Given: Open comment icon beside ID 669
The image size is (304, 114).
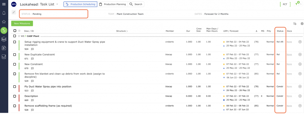Looking at the screenshot, I should (32, 100).
